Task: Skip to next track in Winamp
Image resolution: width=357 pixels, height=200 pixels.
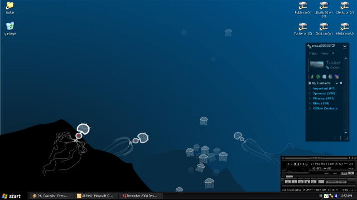Action: coord(313,182)
